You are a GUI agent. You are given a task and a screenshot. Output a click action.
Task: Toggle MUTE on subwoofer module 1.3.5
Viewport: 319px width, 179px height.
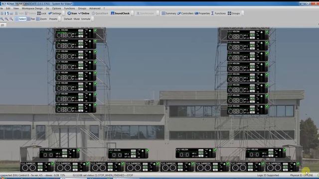180,167
